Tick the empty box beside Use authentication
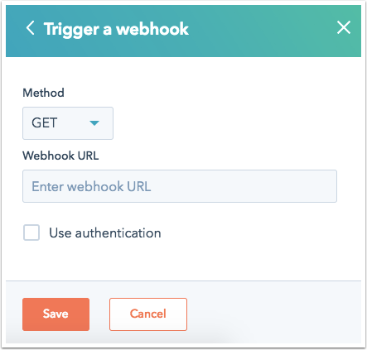Image resolution: width=367 pixels, height=350 pixels. (31, 233)
